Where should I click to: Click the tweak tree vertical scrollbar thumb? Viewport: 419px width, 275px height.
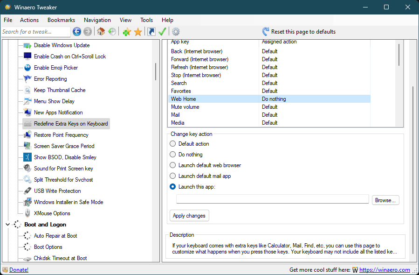click(x=156, y=71)
